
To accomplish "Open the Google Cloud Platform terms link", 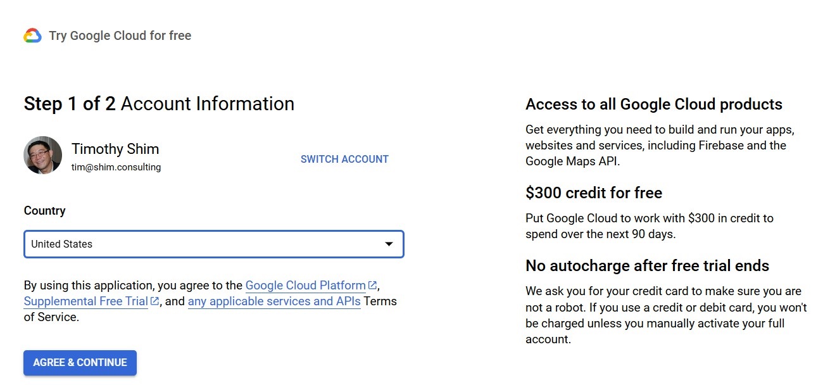I will click(305, 286).
